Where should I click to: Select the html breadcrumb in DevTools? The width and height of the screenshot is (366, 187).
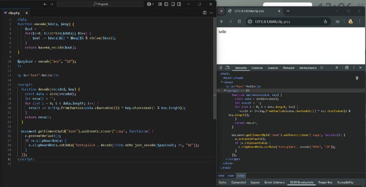[x=221, y=176]
